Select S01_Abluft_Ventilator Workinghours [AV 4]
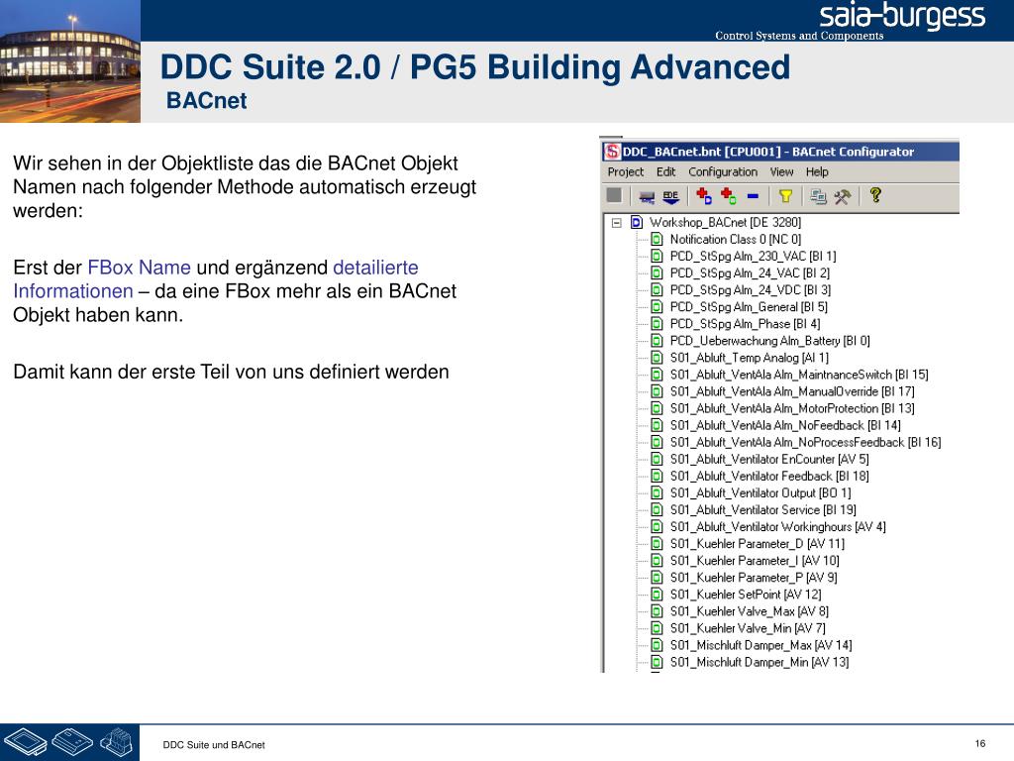 [x=778, y=526]
